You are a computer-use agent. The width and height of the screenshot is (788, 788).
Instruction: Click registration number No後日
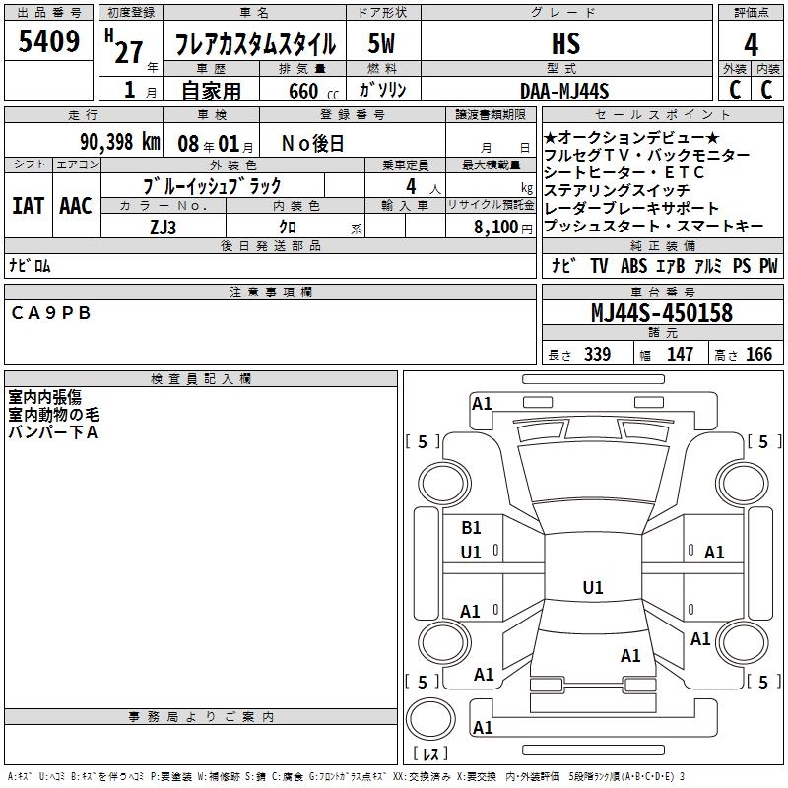coord(312,144)
